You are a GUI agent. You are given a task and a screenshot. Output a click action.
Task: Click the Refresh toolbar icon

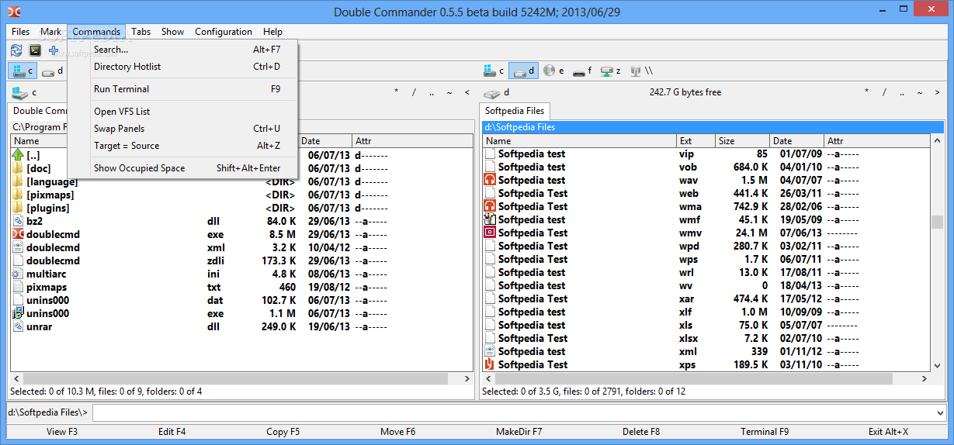tap(16, 50)
